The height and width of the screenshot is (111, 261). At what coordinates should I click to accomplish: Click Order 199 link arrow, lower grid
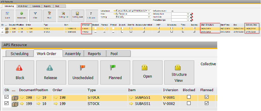click(55, 104)
